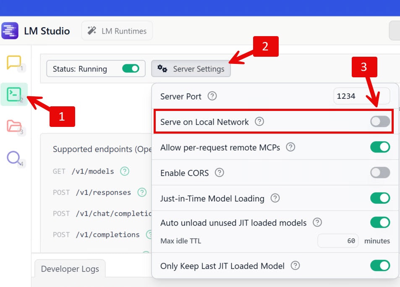This screenshot has height=287, width=400.
Task: Click the Max idle TTL minutes field
Action: [338, 241]
